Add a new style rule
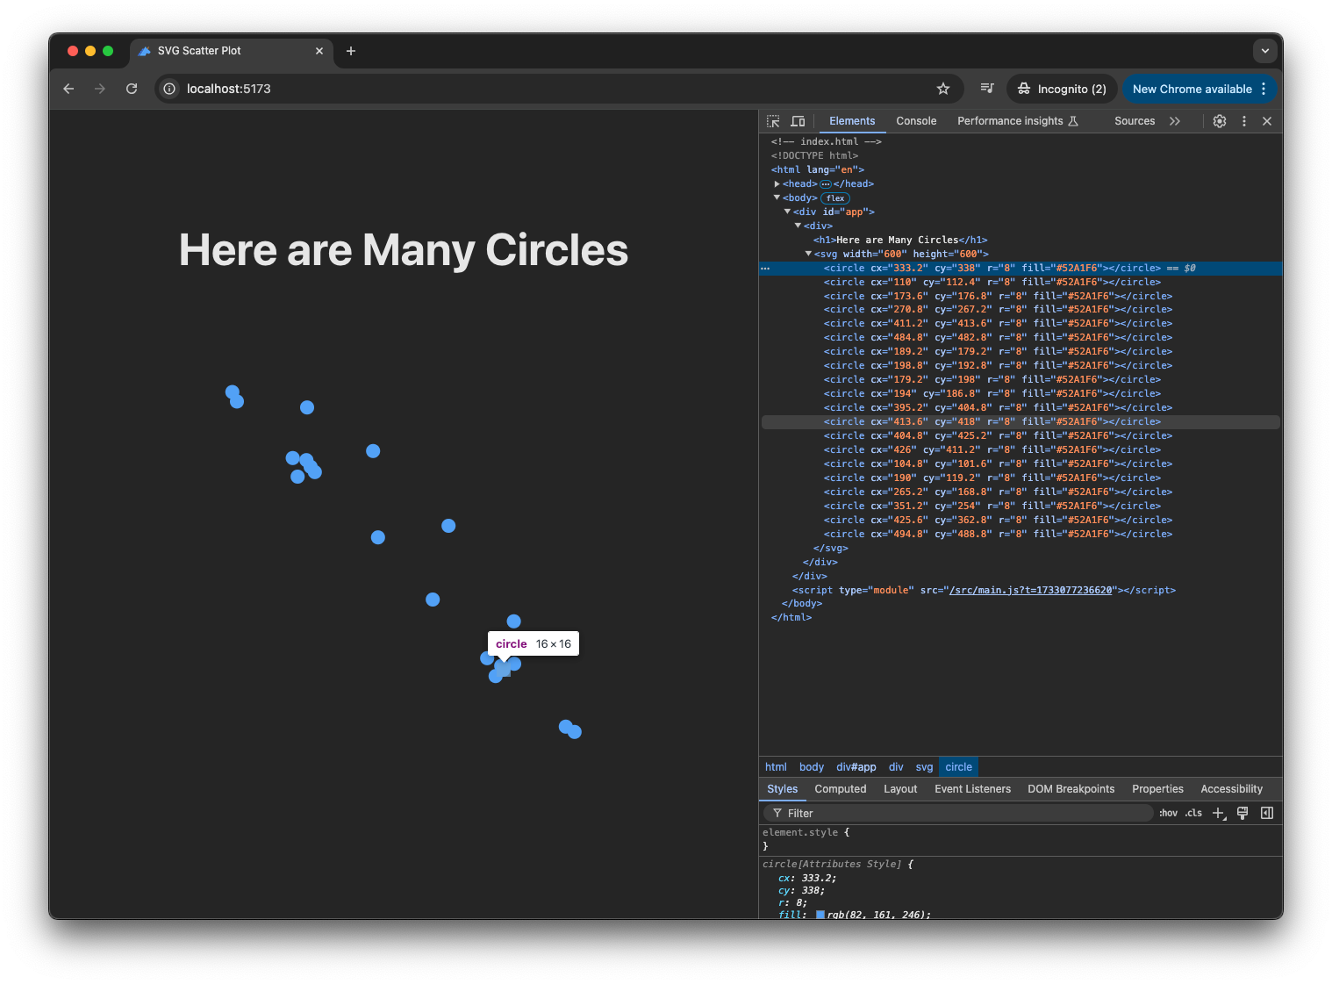 point(1218,814)
